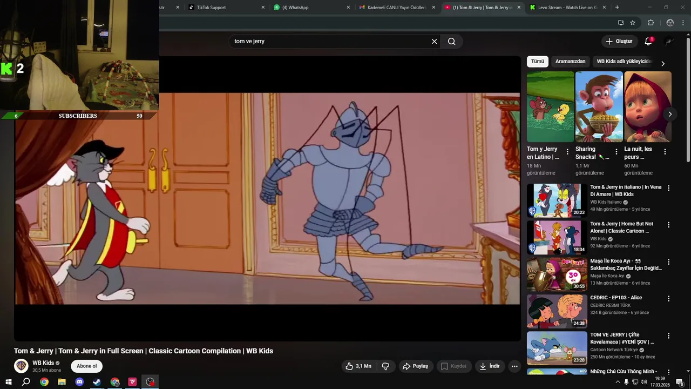Open Discord from taskbar
The height and width of the screenshot is (389, 691).
[79, 382]
